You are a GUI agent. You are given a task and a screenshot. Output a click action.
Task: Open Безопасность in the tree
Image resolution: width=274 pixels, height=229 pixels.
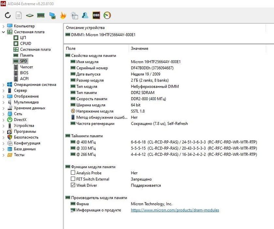pos(26,137)
